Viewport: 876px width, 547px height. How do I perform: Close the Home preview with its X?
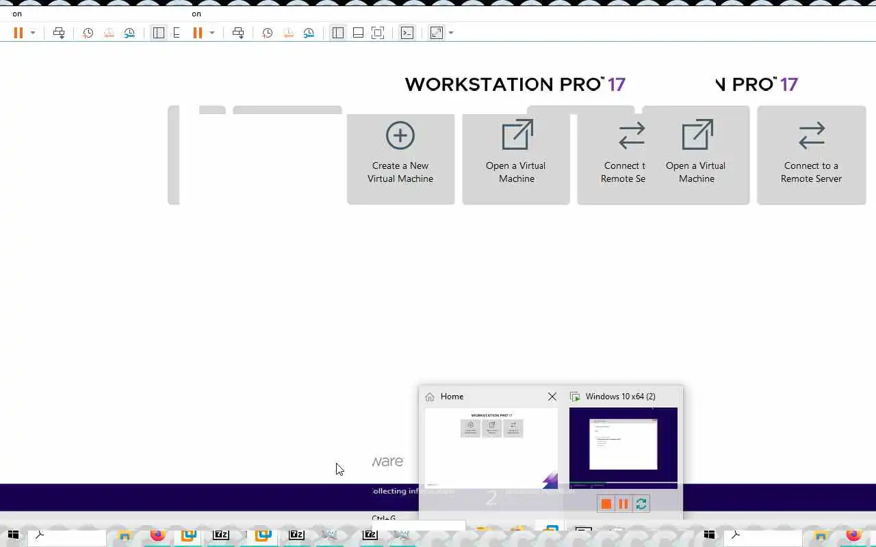[x=552, y=397]
